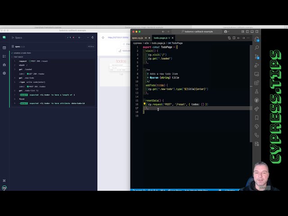The image size is (288, 216).
Task: Go forward using the title bar right arrow
Action: tap(168, 31)
